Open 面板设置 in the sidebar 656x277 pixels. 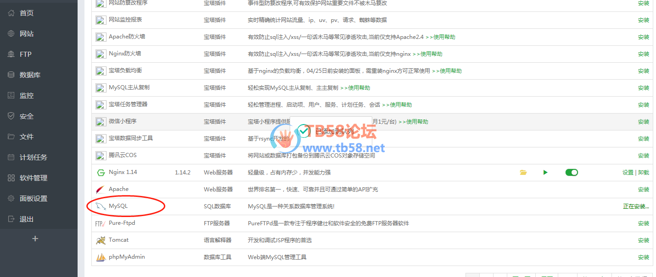click(x=33, y=199)
